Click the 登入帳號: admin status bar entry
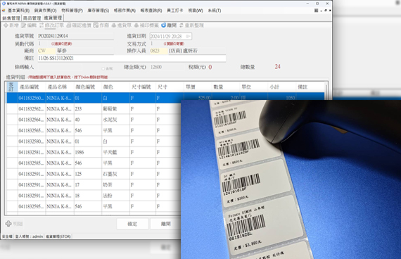 point(29,236)
